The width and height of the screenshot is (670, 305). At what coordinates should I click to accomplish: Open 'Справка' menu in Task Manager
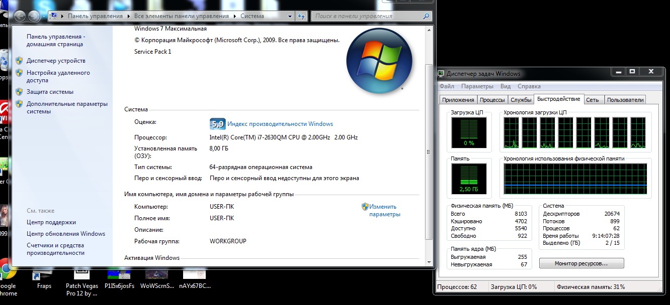(529, 86)
